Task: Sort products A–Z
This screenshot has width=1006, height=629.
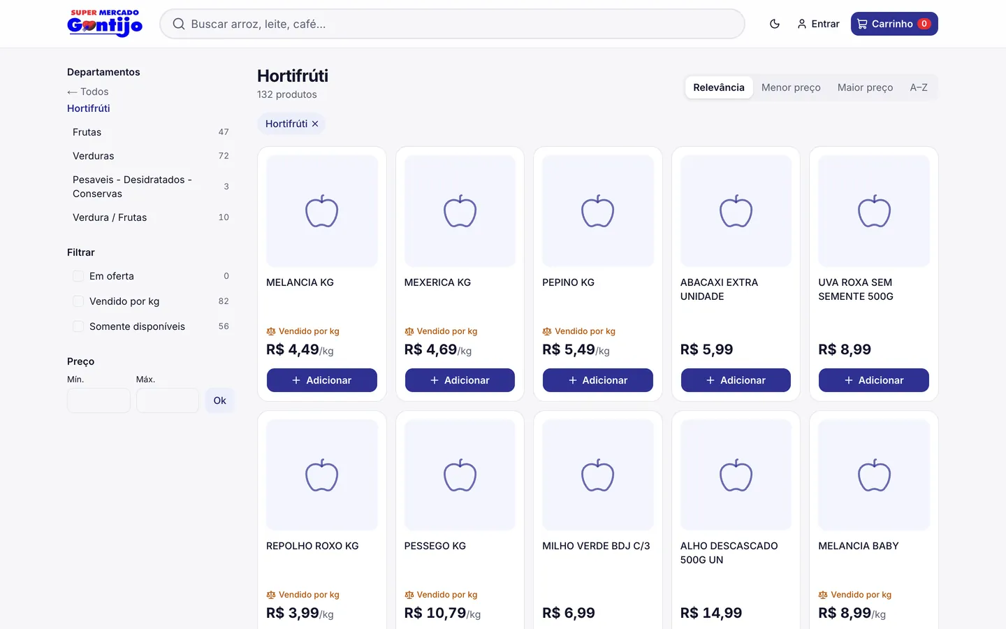Action: point(919,87)
